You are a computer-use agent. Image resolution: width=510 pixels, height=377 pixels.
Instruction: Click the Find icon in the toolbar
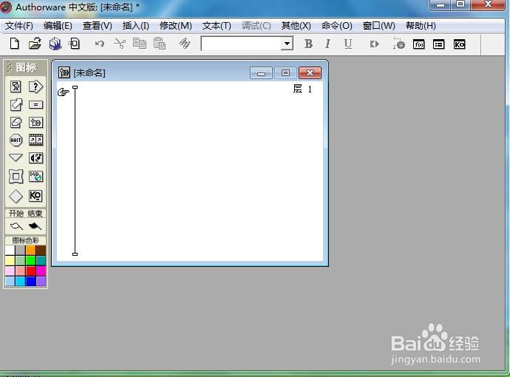[x=185, y=44]
